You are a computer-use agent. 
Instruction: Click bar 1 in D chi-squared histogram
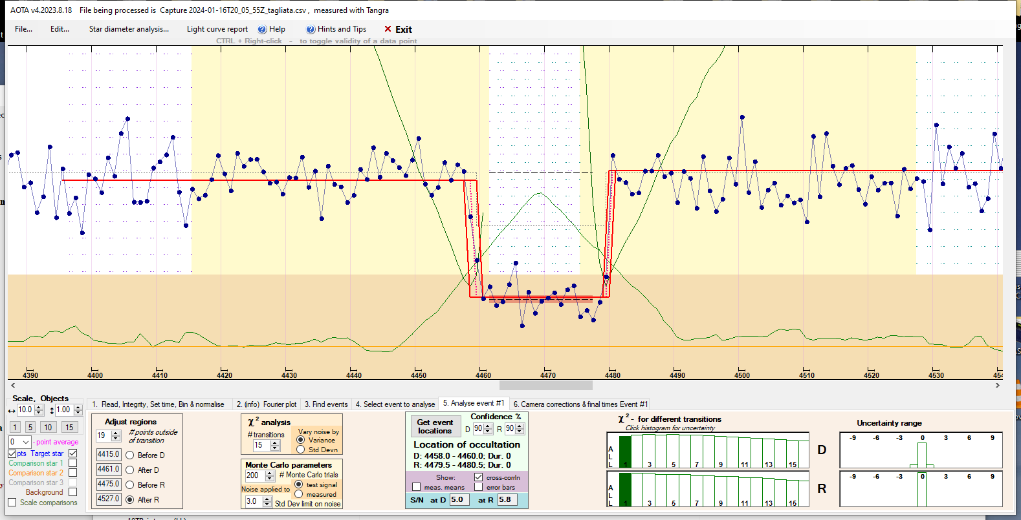click(x=625, y=452)
